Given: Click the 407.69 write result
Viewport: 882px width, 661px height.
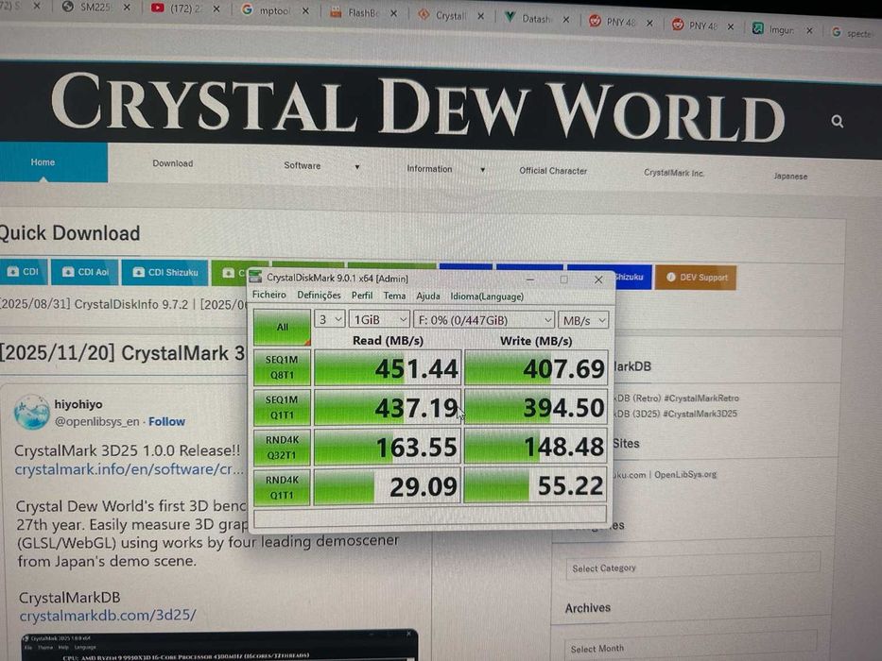Looking at the screenshot, I should [536, 368].
